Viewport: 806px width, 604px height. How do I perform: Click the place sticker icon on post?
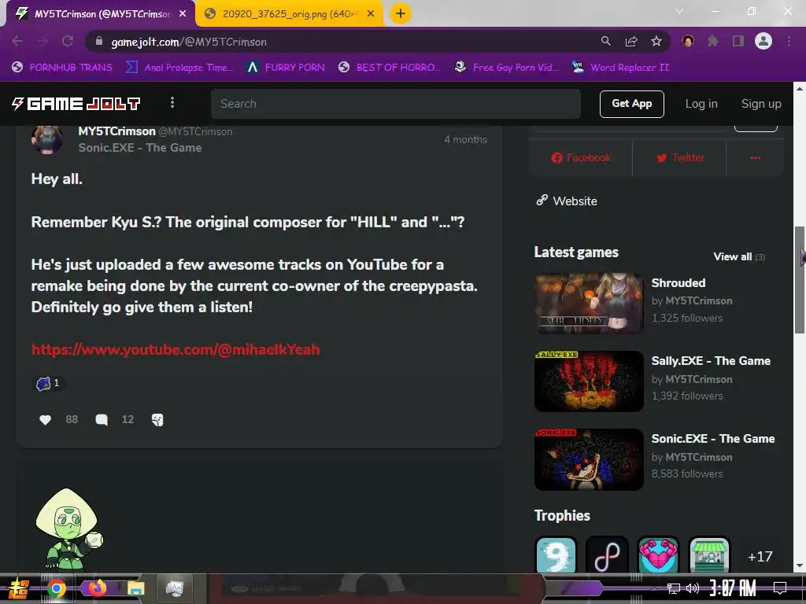pos(157,420)
